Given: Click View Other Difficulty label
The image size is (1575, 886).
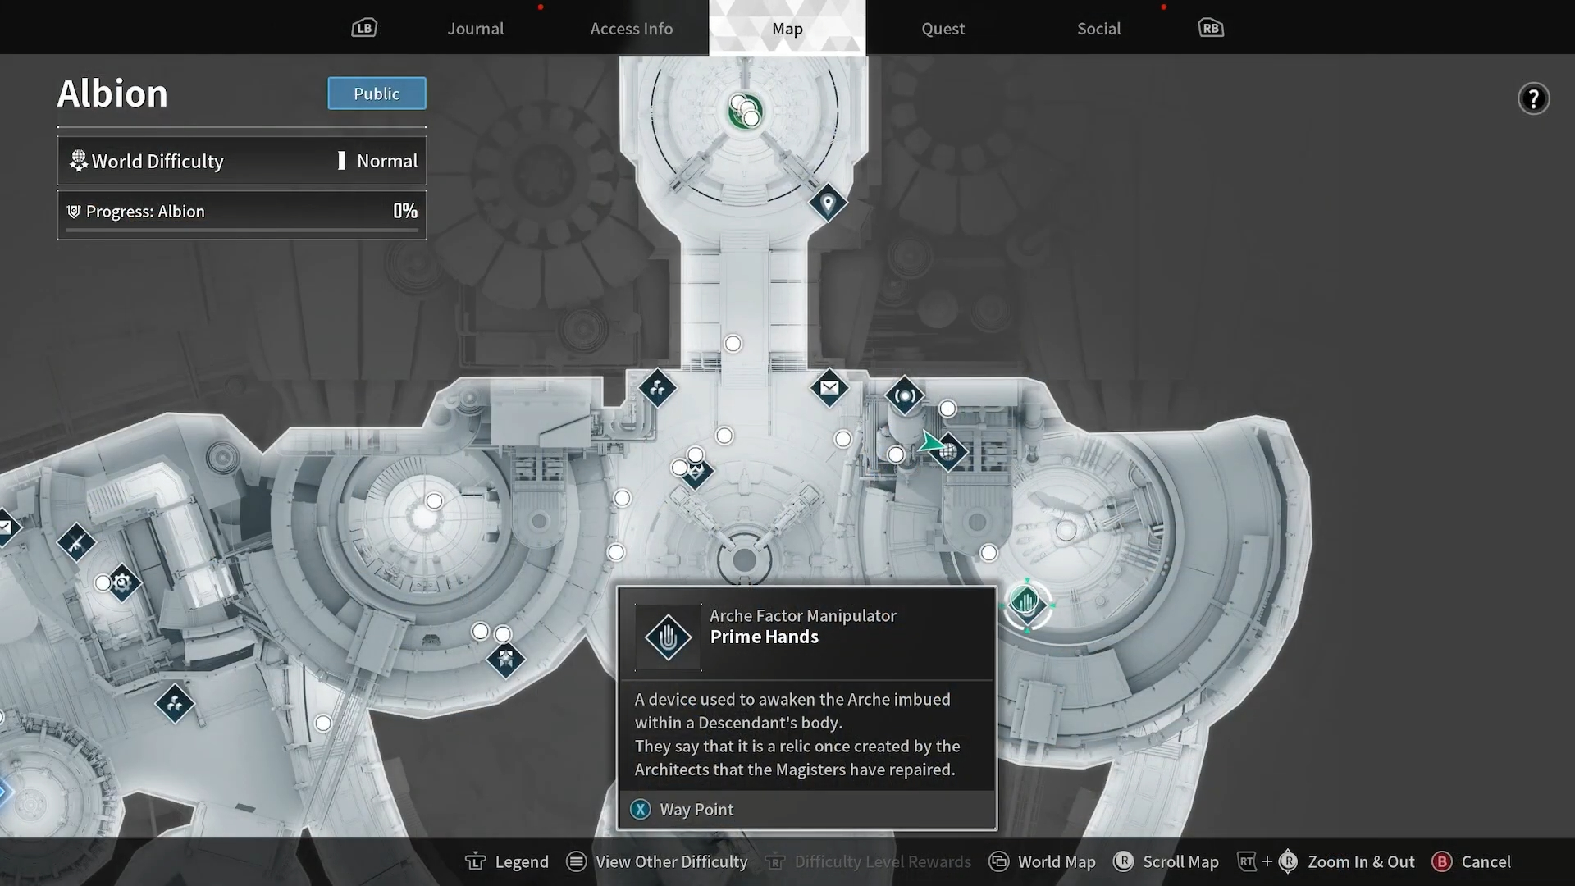Looking at the screenshot, I should coord(672,861).
